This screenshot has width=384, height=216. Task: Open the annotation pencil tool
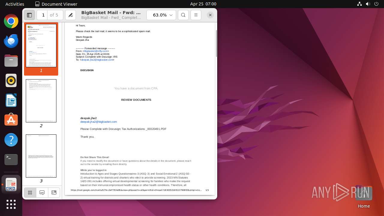coord(70,15)
